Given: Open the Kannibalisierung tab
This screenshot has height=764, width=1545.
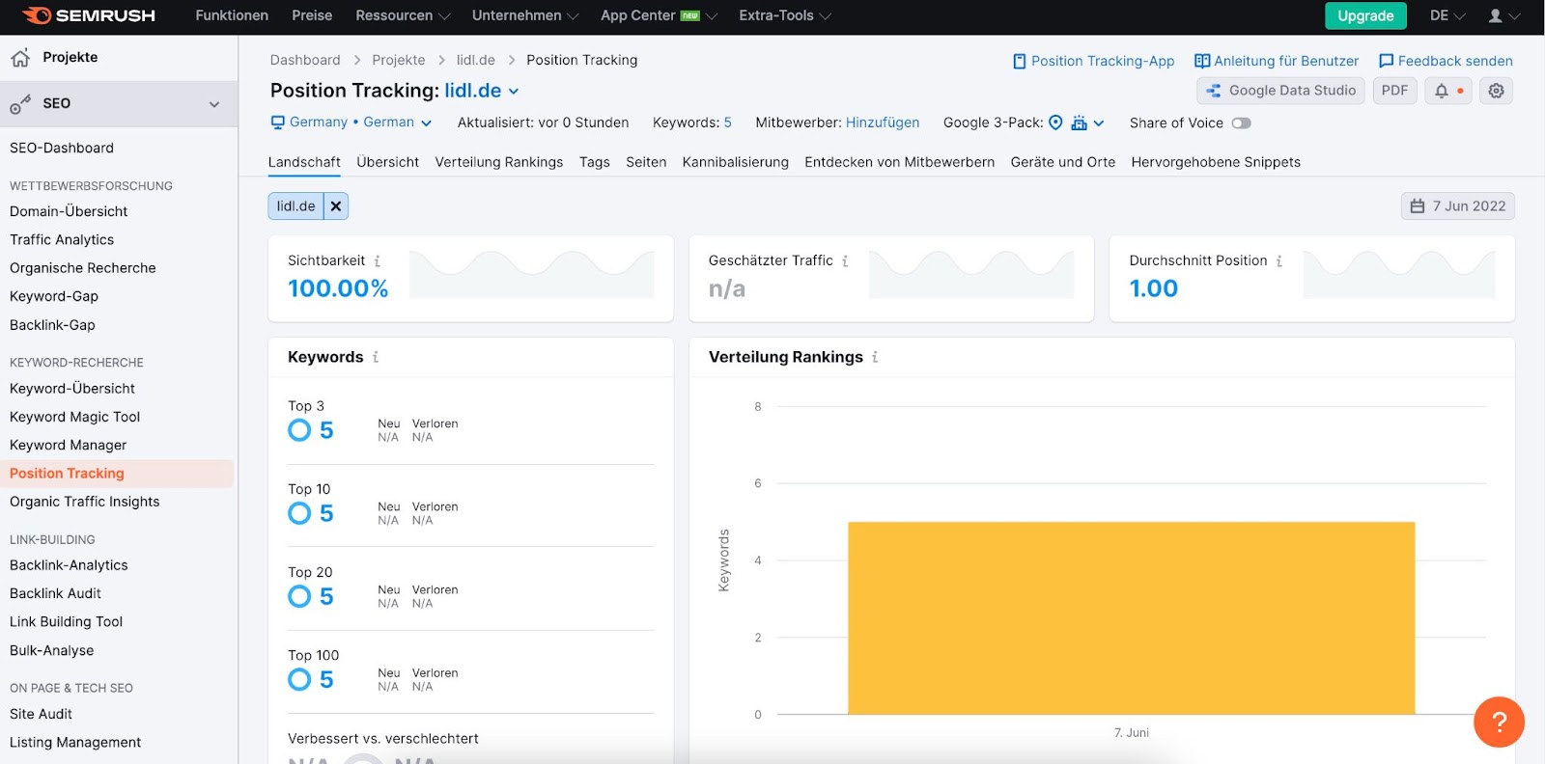Looking at the screenshot, I should click(x=736, y=162).
